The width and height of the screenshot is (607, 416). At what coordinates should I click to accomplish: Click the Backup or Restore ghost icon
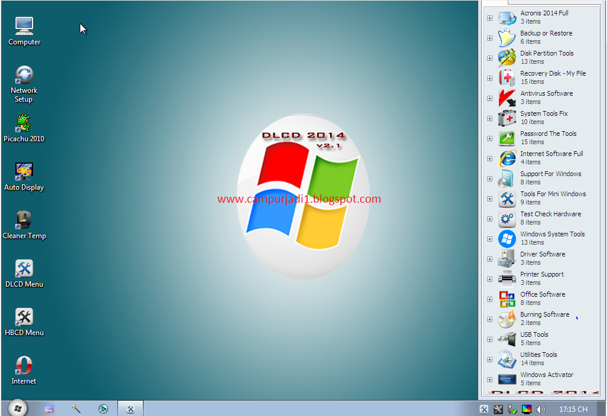[x=507, y=38]
